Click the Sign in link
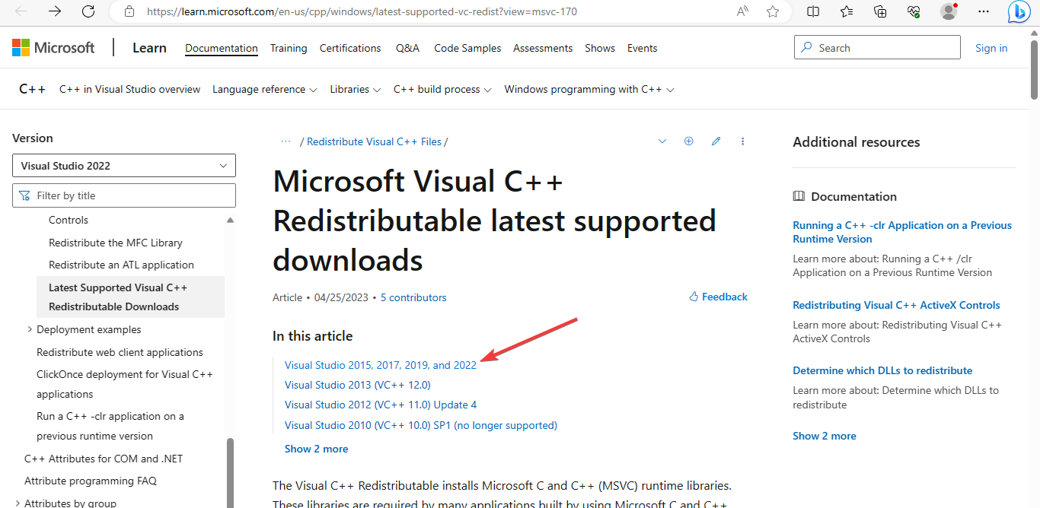This screenshot has height=508, width=1040. point(991,48)
